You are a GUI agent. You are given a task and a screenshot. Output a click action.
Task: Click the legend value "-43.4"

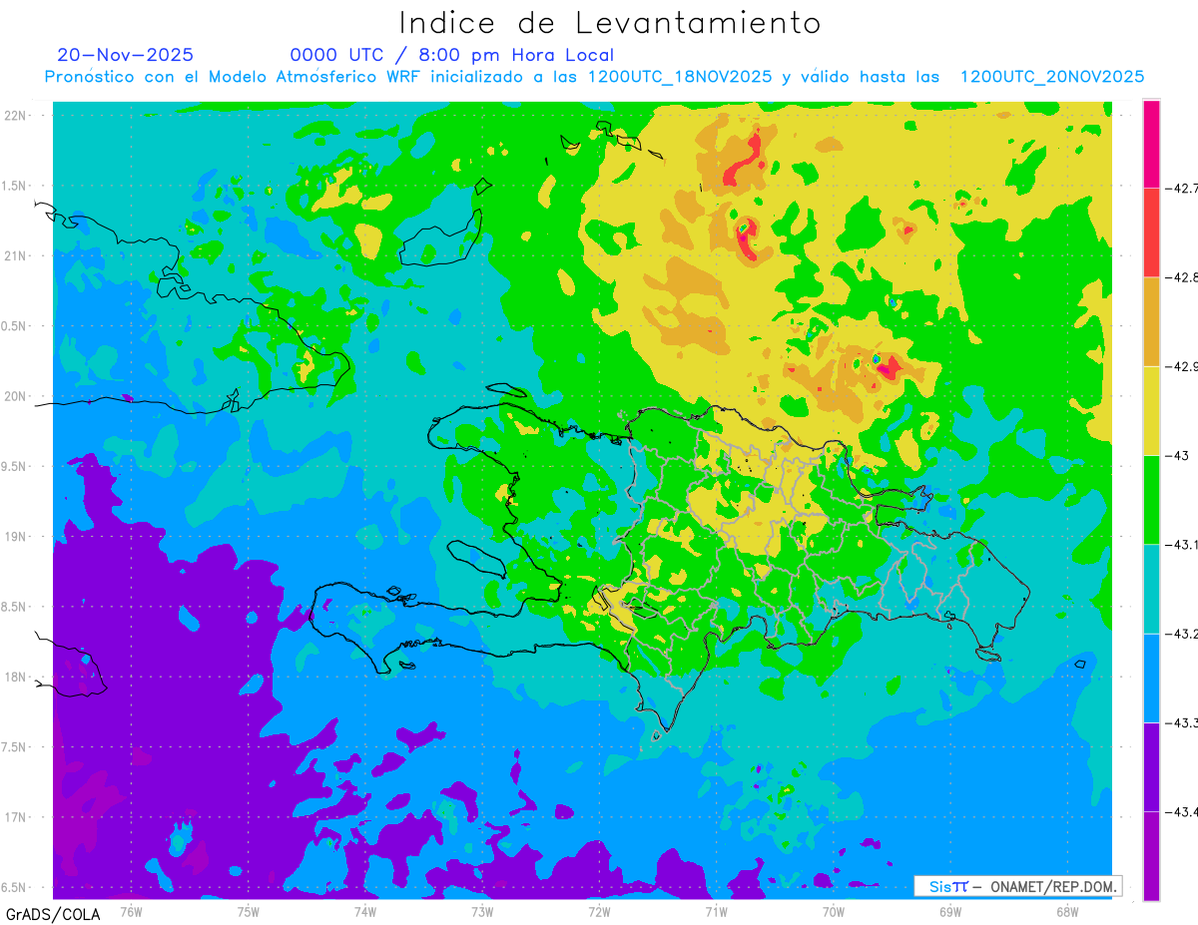(x=1183, y=811)
